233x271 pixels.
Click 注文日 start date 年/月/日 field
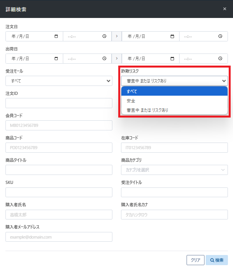pyautogui.click(x=34, y=36)
